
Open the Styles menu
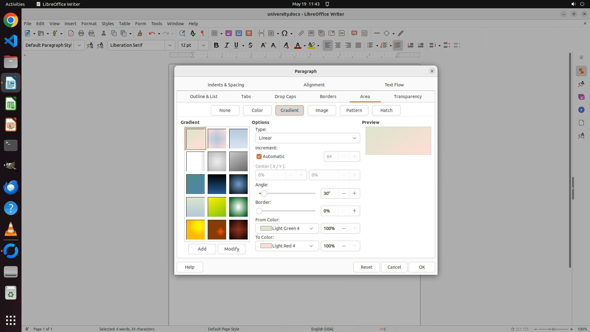coord(108,23)
